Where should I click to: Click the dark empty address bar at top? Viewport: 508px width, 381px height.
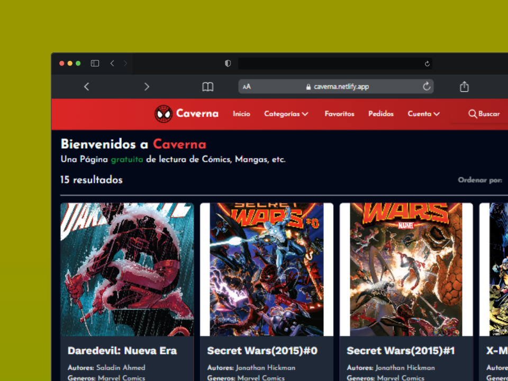[x=335, y=63]
